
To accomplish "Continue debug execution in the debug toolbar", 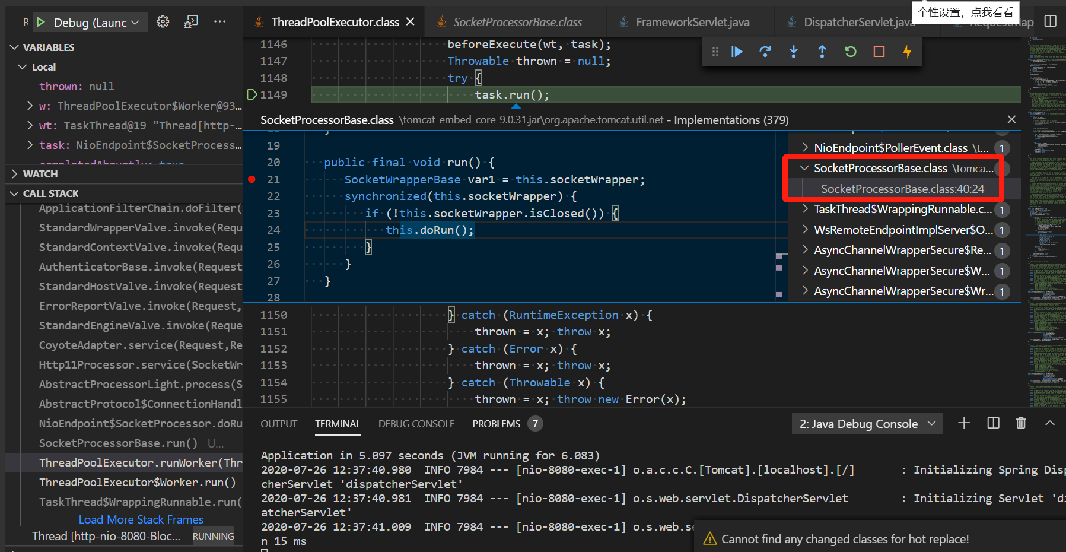I will tap(737, 52).
